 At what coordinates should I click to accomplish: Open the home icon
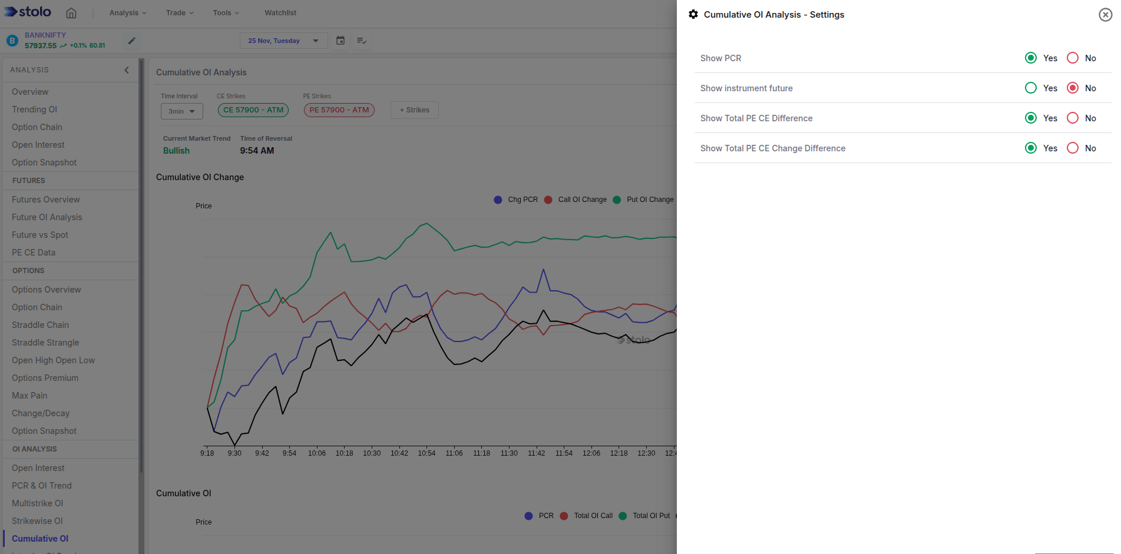pos(71,12)
